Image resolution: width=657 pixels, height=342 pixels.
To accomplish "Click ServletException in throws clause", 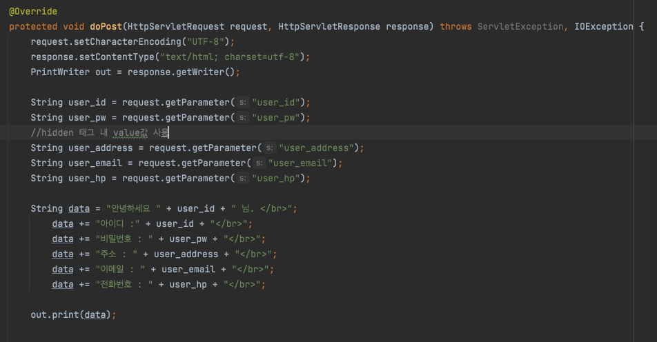I will pos(520,26).
